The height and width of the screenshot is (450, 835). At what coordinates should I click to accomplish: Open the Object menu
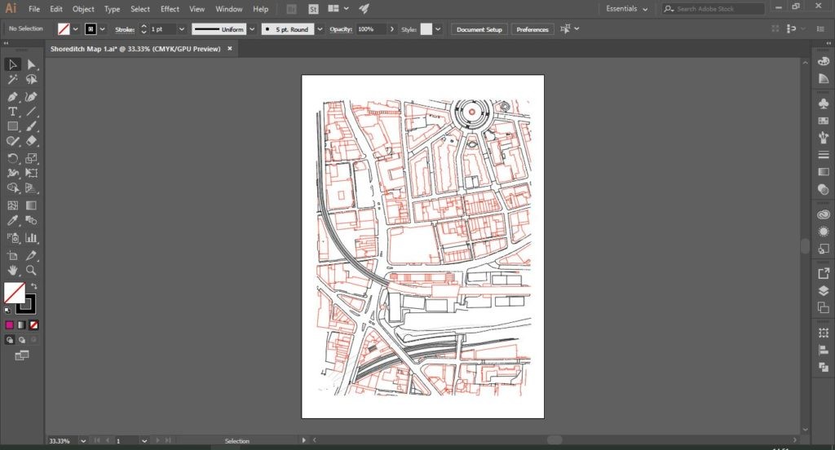pos(83,9)
